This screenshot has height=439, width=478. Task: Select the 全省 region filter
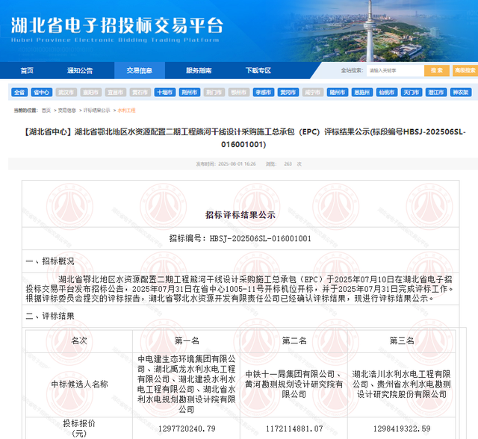tap(19, 93)
